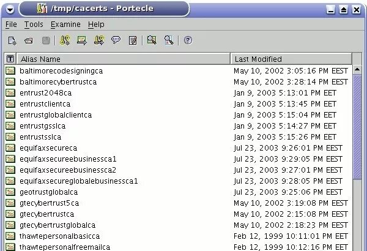Click the Import Key Pair toolbar icon

pos(99,40)
